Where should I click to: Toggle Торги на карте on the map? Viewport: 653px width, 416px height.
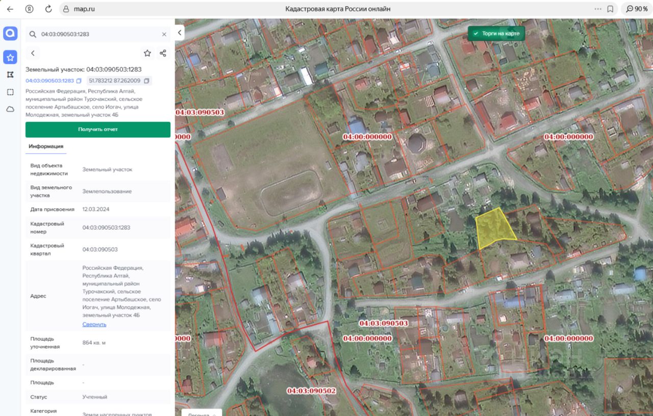(x=496, y=34)
